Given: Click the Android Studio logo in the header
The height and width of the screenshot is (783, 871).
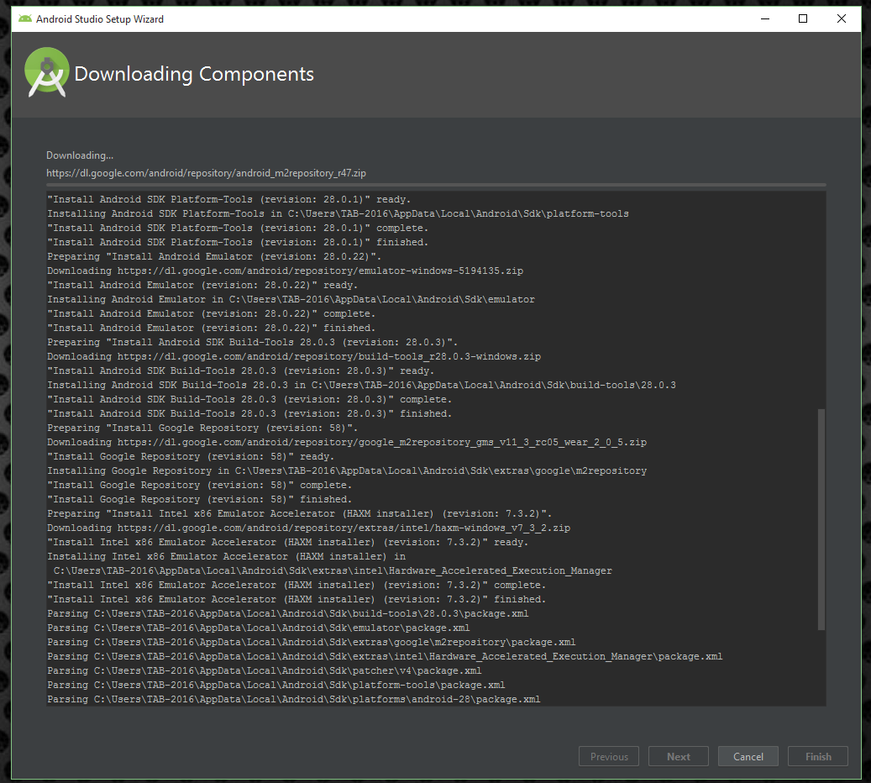Looking at the screenshot, I should [x=46, y=72].
